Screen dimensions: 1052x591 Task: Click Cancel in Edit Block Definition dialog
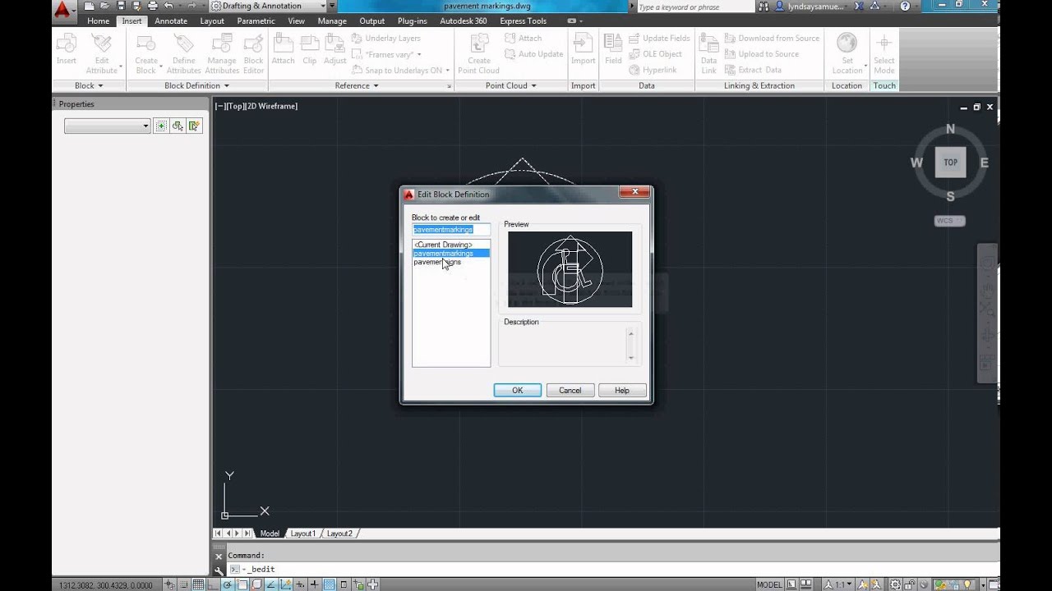click(570, 390)
